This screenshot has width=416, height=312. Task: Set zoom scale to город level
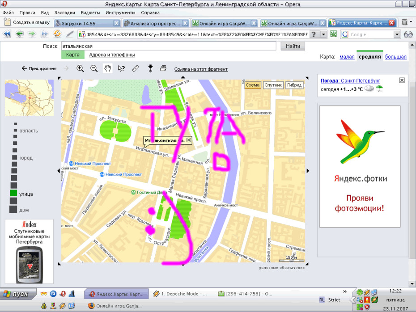click(x=15, y=157)
